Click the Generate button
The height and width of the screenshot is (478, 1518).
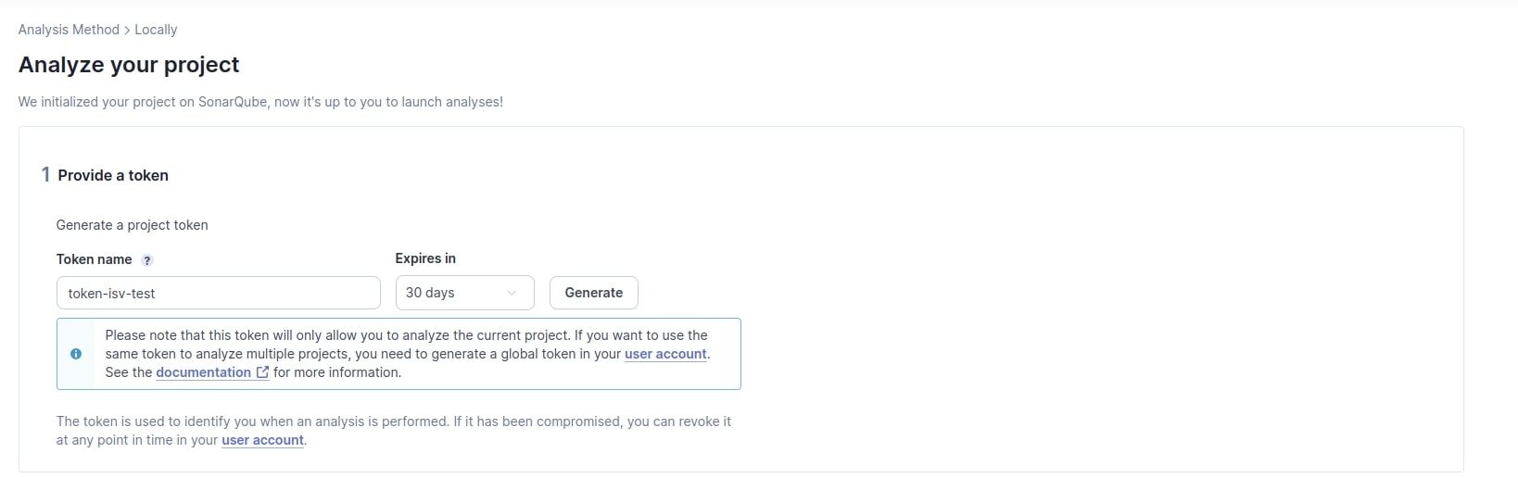(x=593, y=293)
